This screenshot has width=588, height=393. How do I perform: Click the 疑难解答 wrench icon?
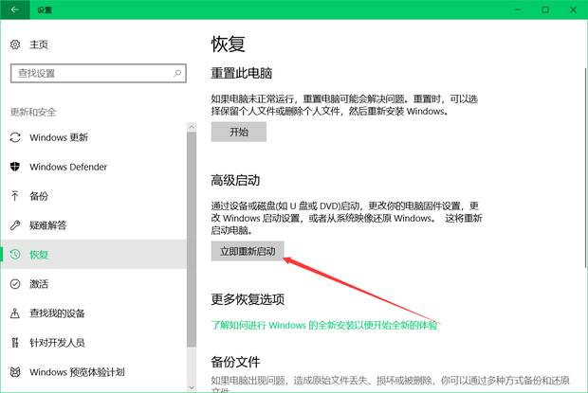pyautogui.click(x=15, y=225)
